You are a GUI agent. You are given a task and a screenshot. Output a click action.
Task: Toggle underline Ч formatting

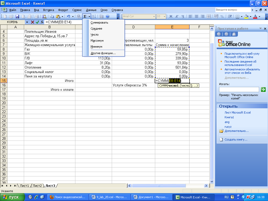click(x=183, y=16)
